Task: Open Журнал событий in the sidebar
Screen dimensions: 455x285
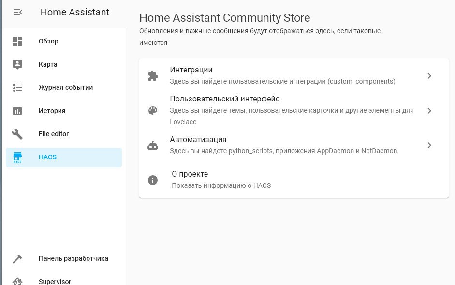Action: [66, 88]
